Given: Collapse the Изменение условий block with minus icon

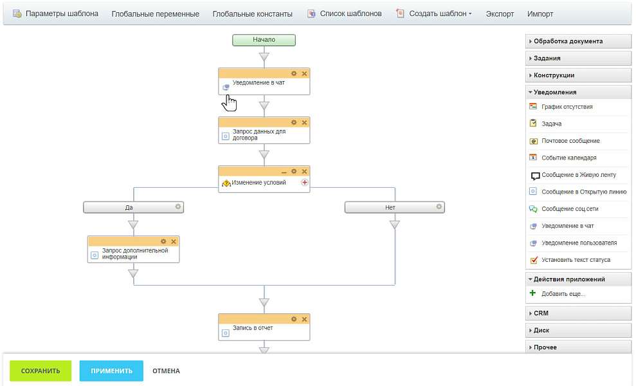Looking at the screenshot, I should pos(284,172).
